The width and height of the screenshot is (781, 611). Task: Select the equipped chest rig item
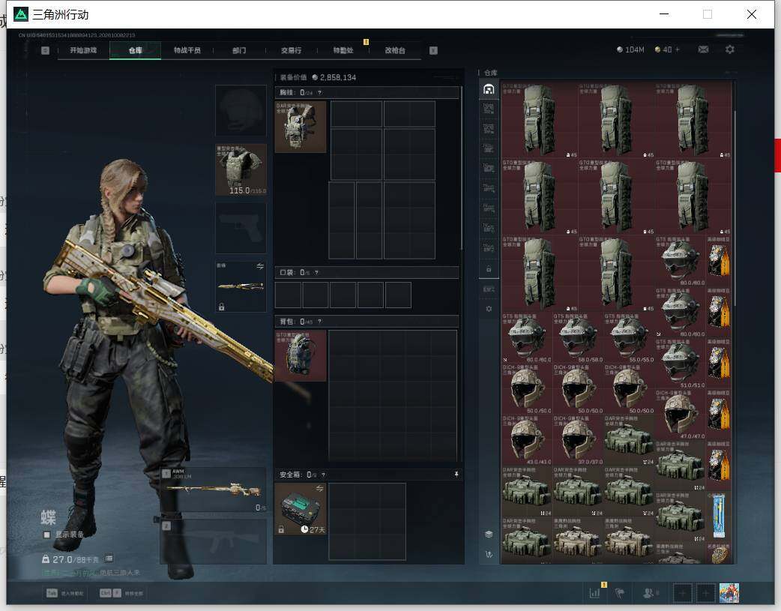[x=301, y=127]
